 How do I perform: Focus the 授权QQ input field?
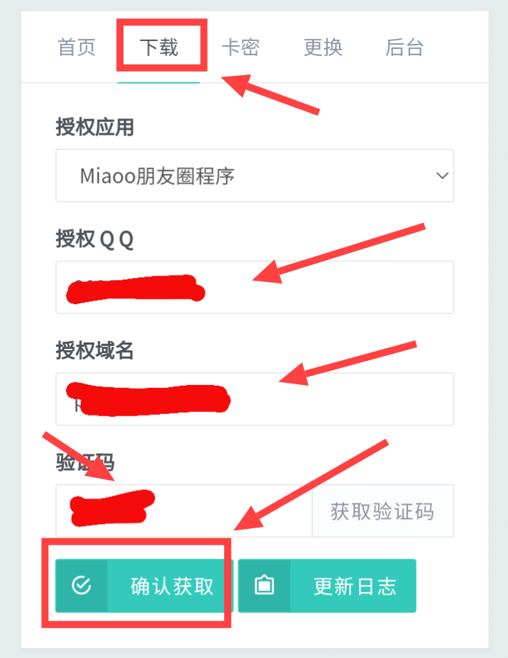point(255,287)
